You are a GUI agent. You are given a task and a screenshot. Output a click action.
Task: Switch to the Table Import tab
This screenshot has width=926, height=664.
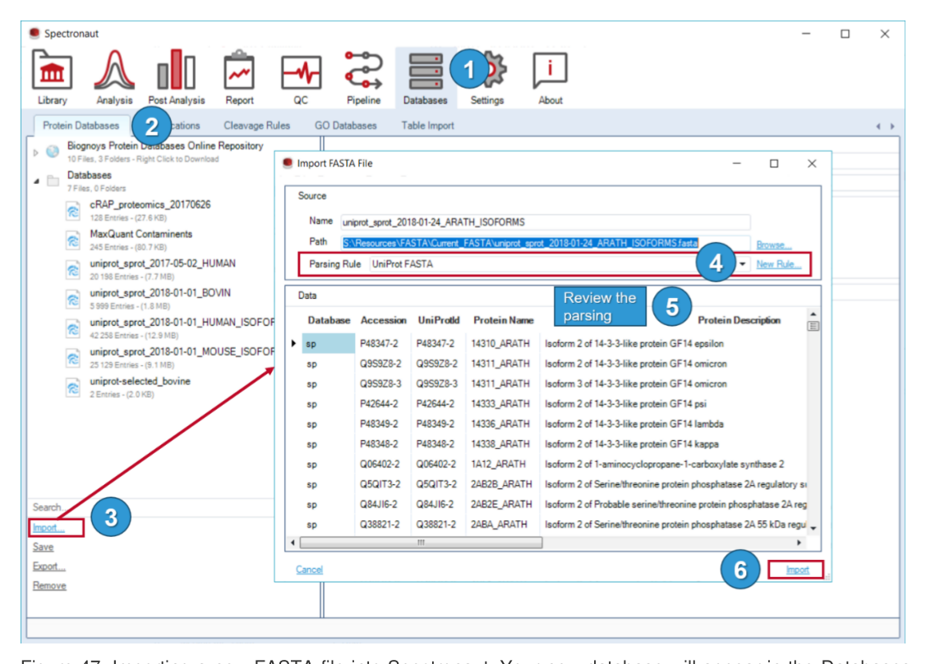click(427, 126)
